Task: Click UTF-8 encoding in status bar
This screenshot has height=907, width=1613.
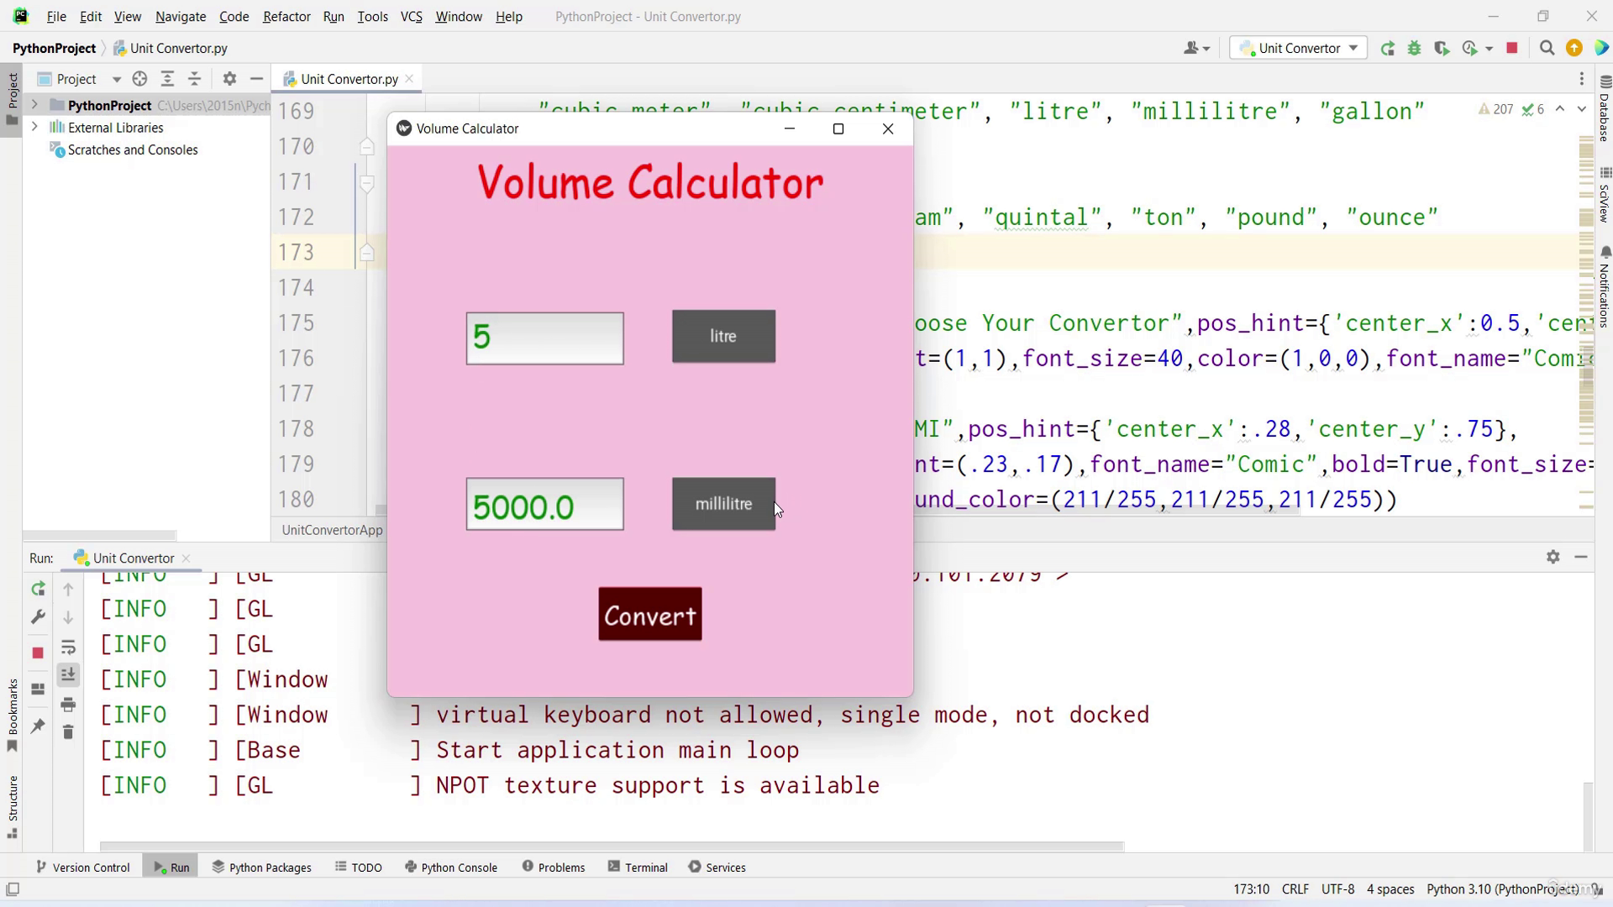Action: coord(1338,889)
